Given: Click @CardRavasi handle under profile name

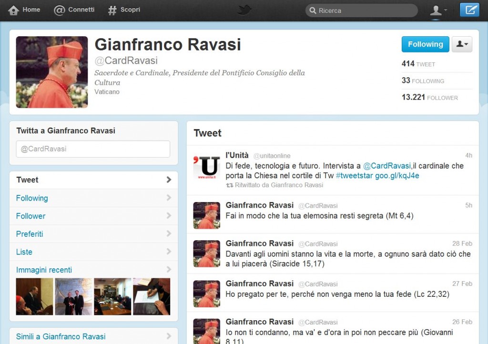Looking at the screenshot, I should coord(126,61).
